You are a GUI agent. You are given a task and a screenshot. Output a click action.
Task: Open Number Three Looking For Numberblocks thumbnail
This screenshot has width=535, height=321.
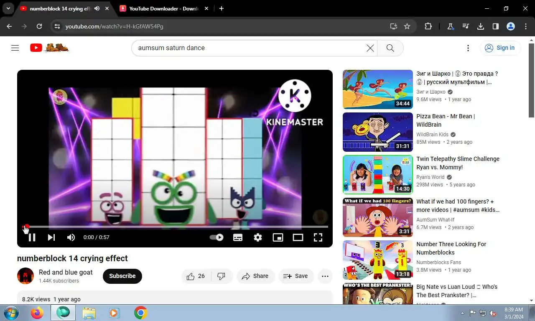378,260
